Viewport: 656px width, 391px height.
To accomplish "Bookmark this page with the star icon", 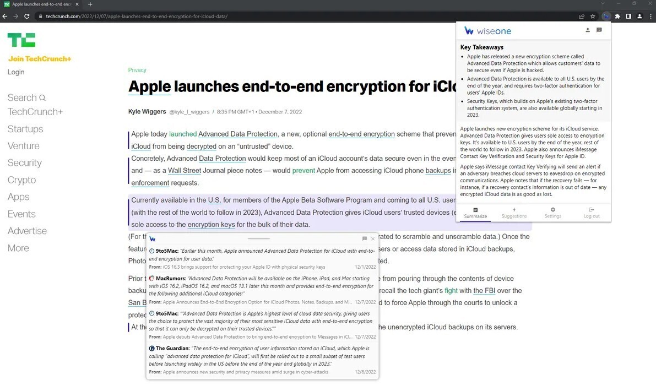I will (593, 17).
